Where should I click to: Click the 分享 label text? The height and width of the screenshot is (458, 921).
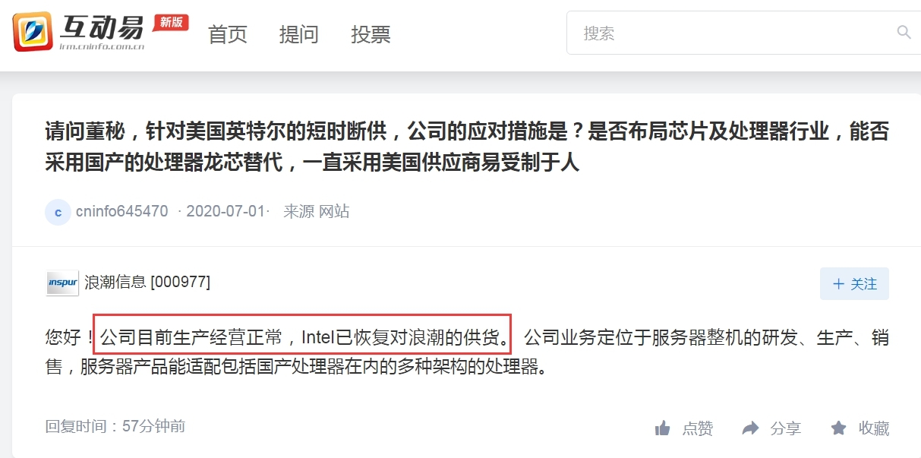pyautogui.click(x=786, y=428)
